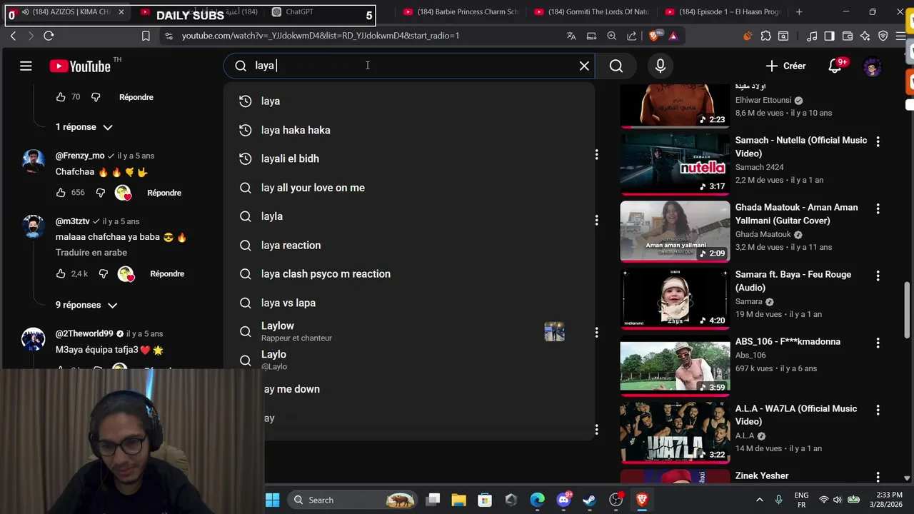Open the Windows Start menu
The width and height of the screenshot is (914, 514).
[x=272, y=500]
